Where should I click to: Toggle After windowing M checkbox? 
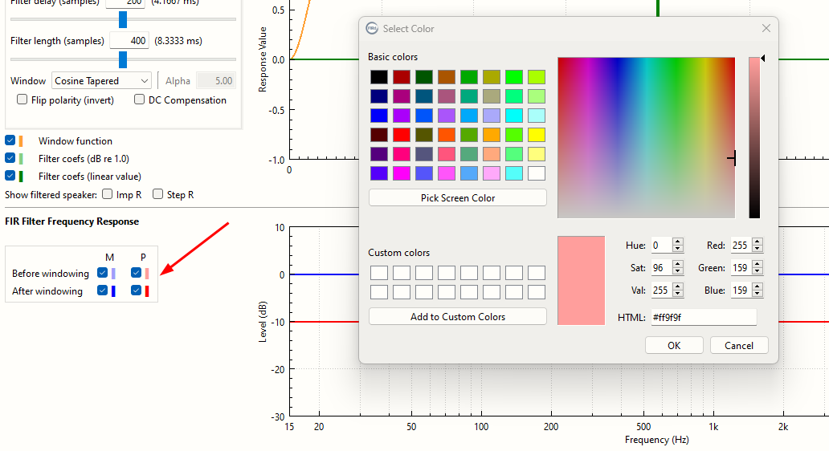pos(103,290)
